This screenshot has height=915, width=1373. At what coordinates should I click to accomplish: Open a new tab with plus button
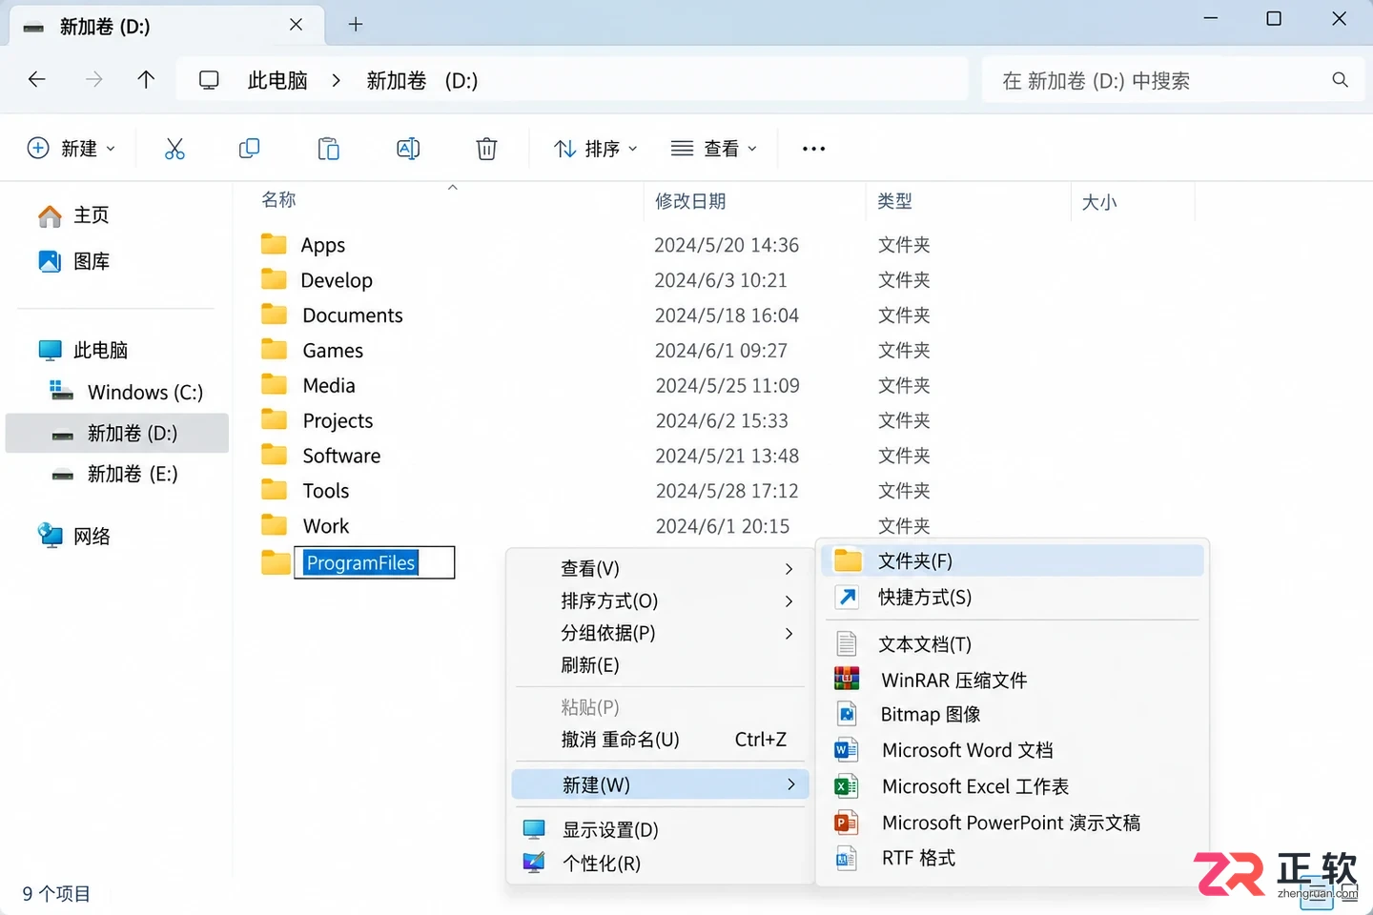pyautogui.click(x=356, y=25)
